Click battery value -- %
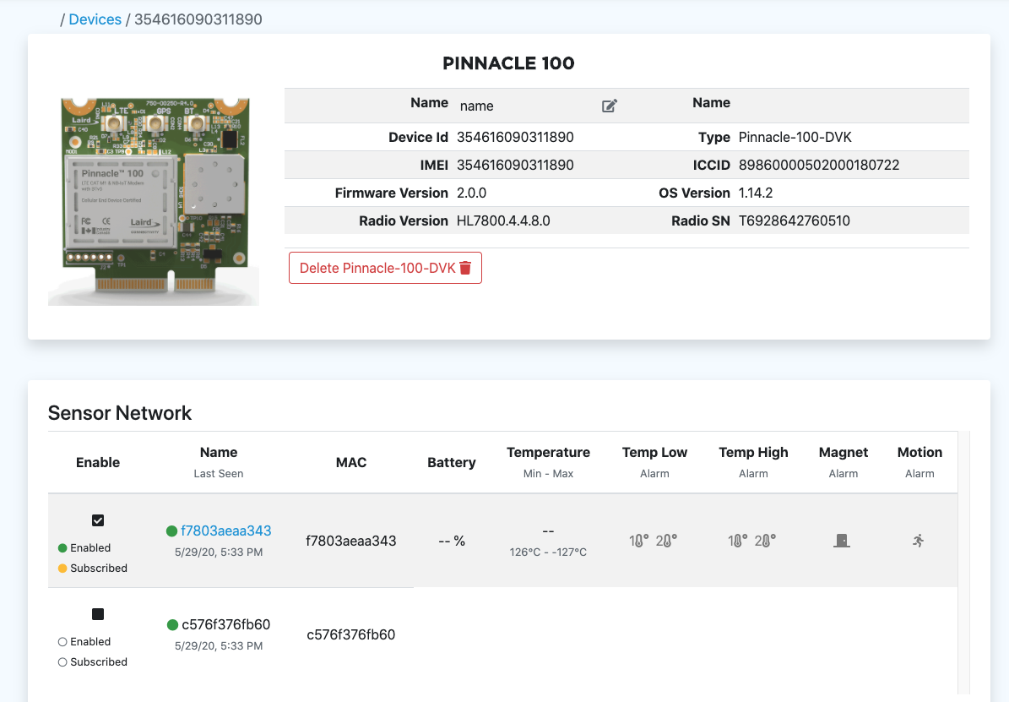1009x702 pixels. point(452,541)
